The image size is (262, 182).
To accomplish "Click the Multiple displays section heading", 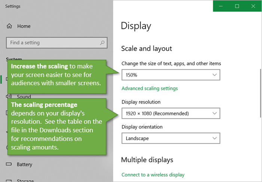I will point(147,160).
